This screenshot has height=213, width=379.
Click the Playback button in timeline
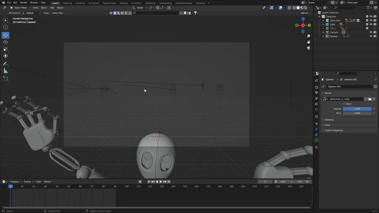pos(16,181)
